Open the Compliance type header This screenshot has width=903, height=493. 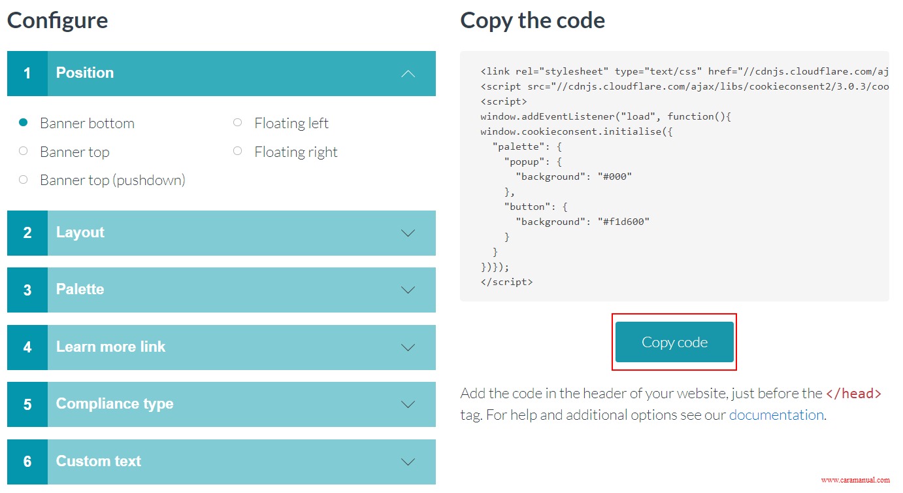222,404
